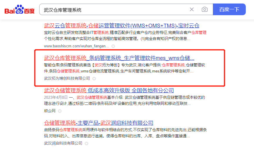Open 武汉仓库管理系统_条码管理系统 result title
This screenshot has width=254, height=149.
pos(119,58)
